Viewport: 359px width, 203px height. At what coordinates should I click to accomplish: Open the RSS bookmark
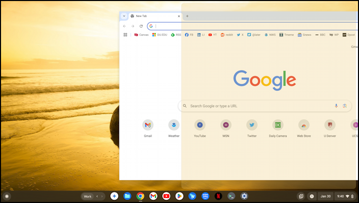point(176,35)
